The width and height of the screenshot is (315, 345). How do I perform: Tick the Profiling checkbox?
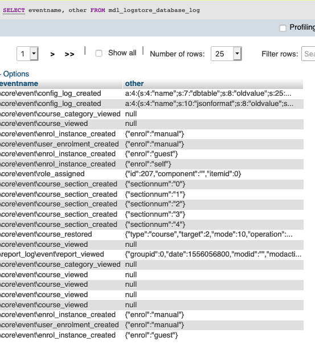pos(283,28)
